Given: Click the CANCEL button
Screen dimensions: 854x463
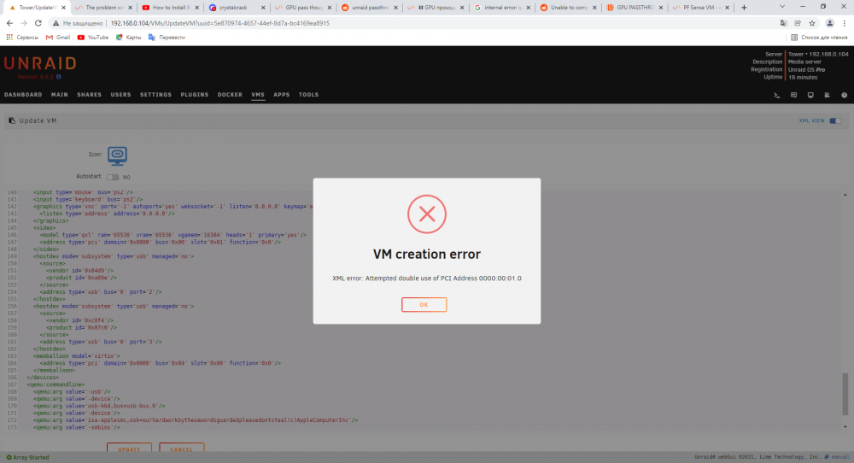Looking at the screenshot, I should click(x=181, y=449).
